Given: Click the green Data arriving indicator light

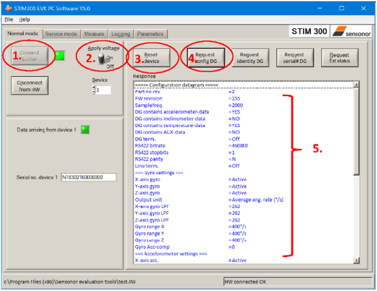Looking at the screenshot, I should pyautogui.click(x=85, y=129).
